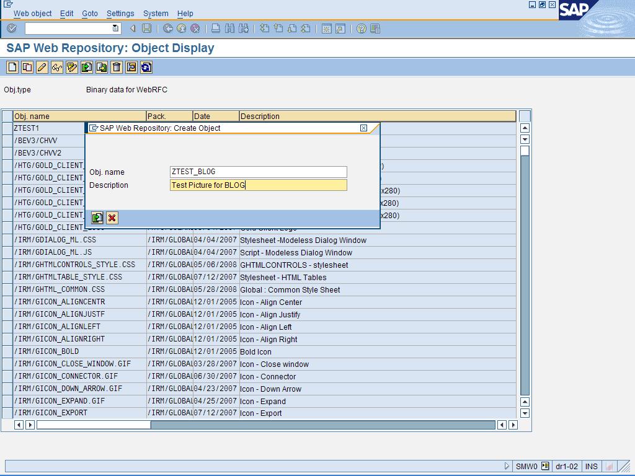Click the First Page icon
Screen dimensions: 635x476
(x=264, y=29)
